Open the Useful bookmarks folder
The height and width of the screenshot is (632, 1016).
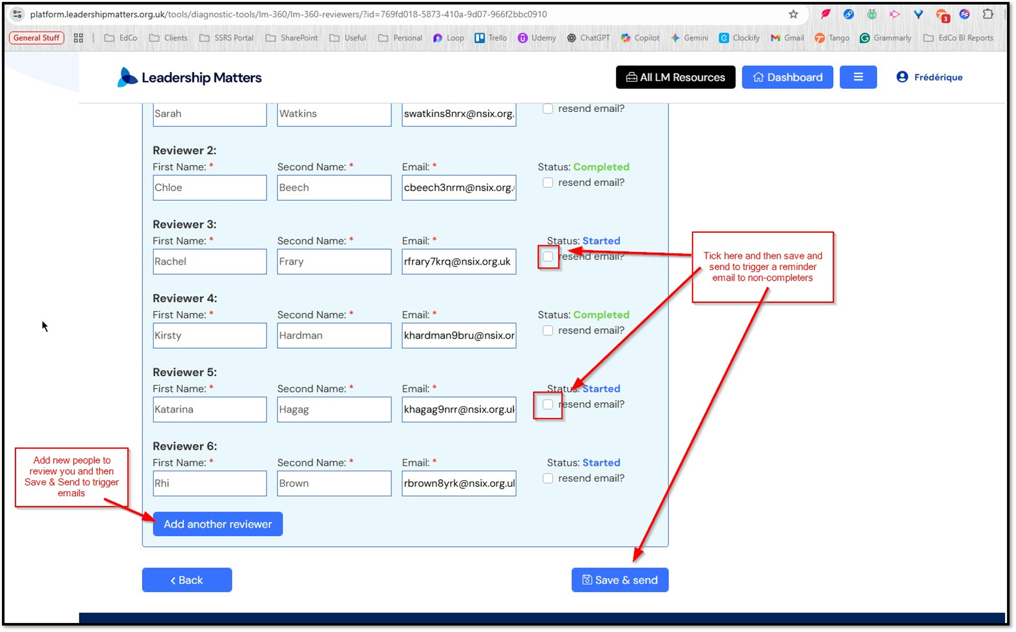click(348, 38)
